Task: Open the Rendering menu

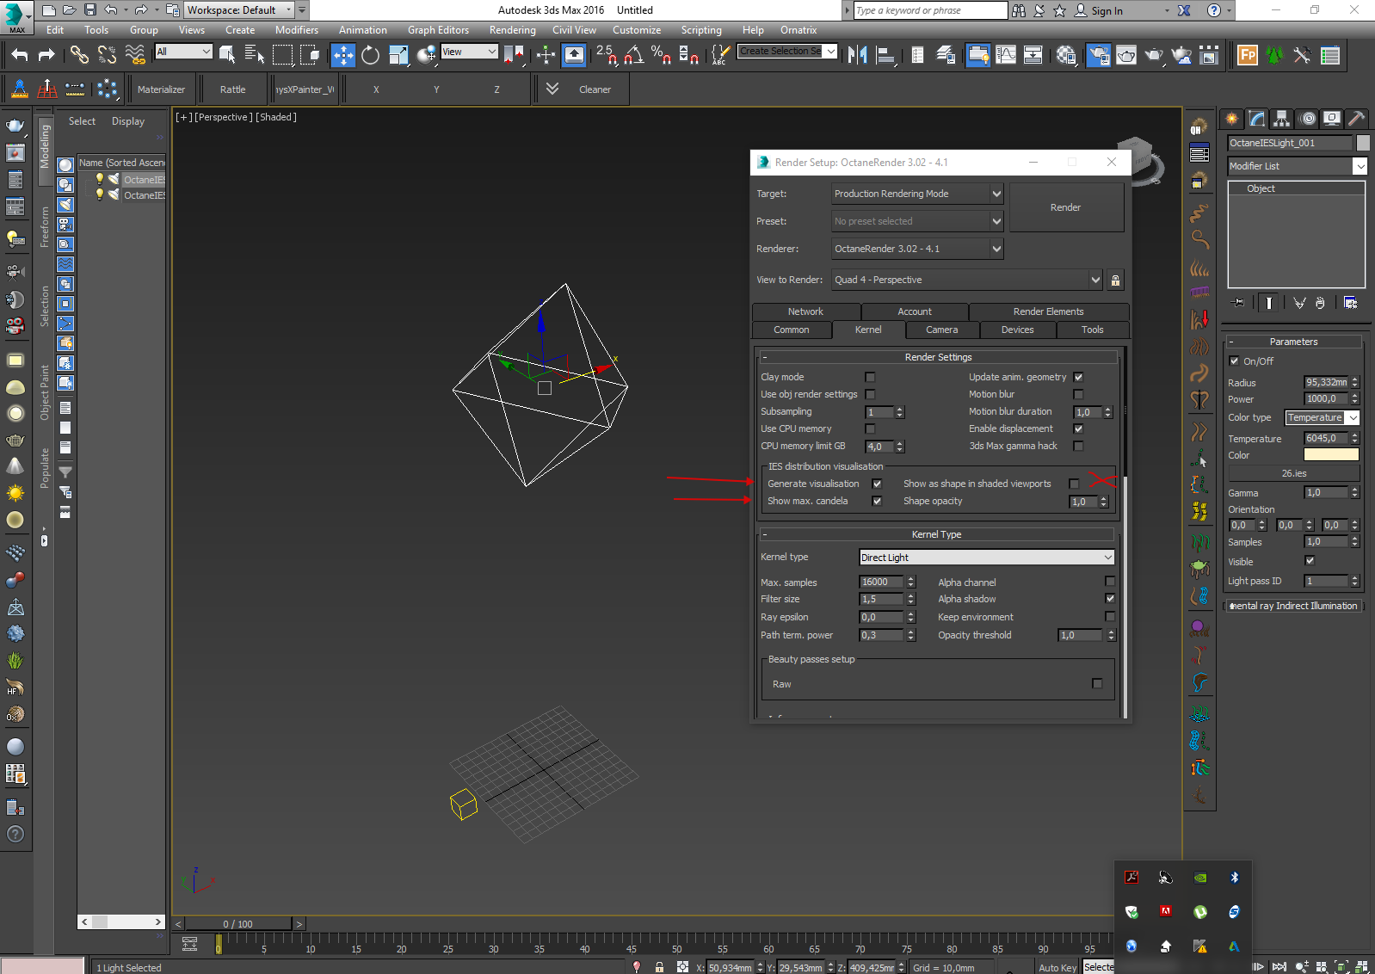Action: [x=513, y=30]
